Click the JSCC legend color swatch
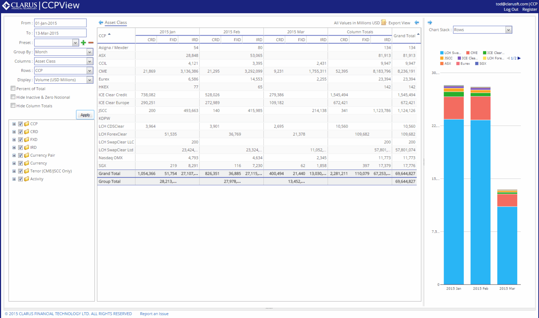Screen dimensions: 539x318 point(442,58)
